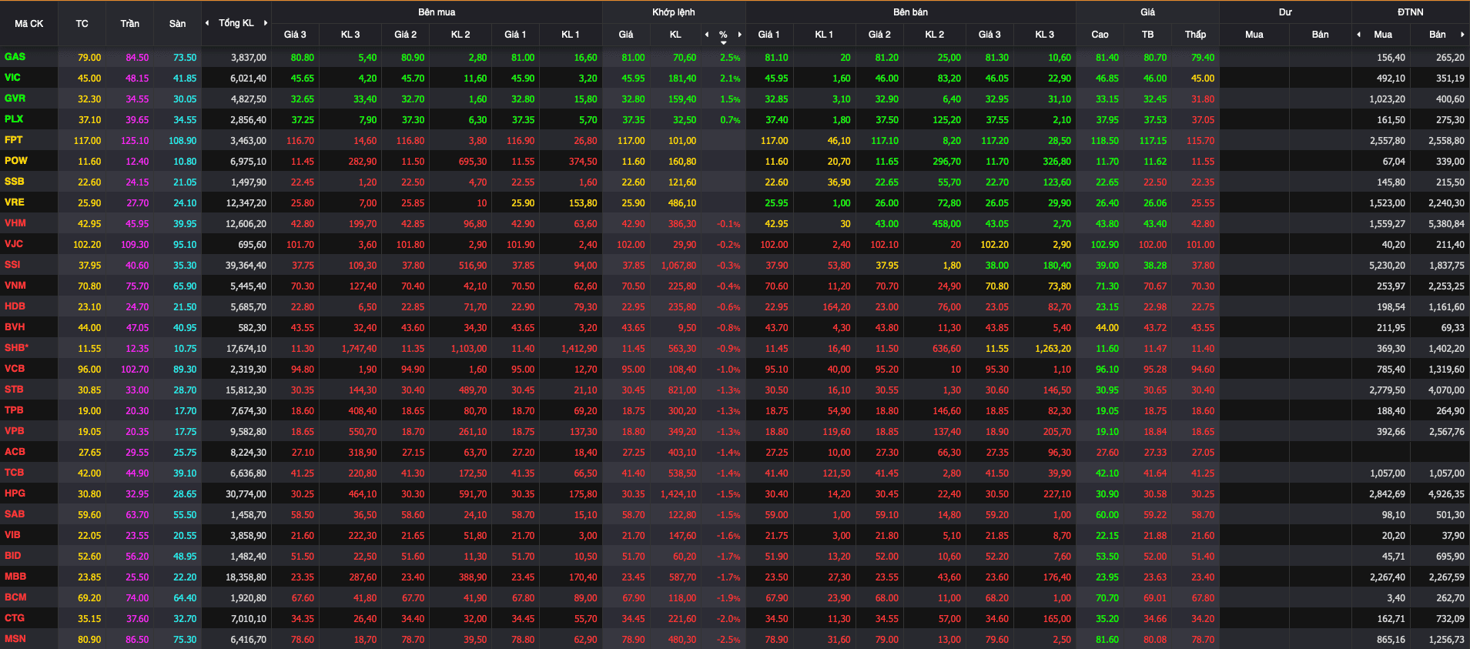This screenshot has height=649, width=1470.
Task: Open the SSI stock symbol
Action: point(12,265)
